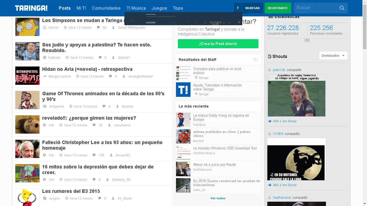Click user icon next to Seba1998Arguello
Viewport: 367px width, 206px height.
coord(113,27)
